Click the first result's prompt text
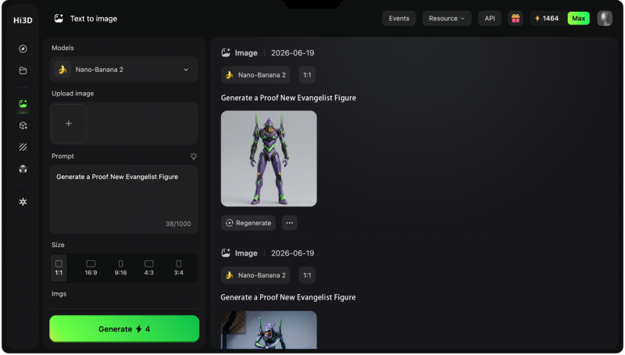Screen dimensions: 625x355 (288, 98)
